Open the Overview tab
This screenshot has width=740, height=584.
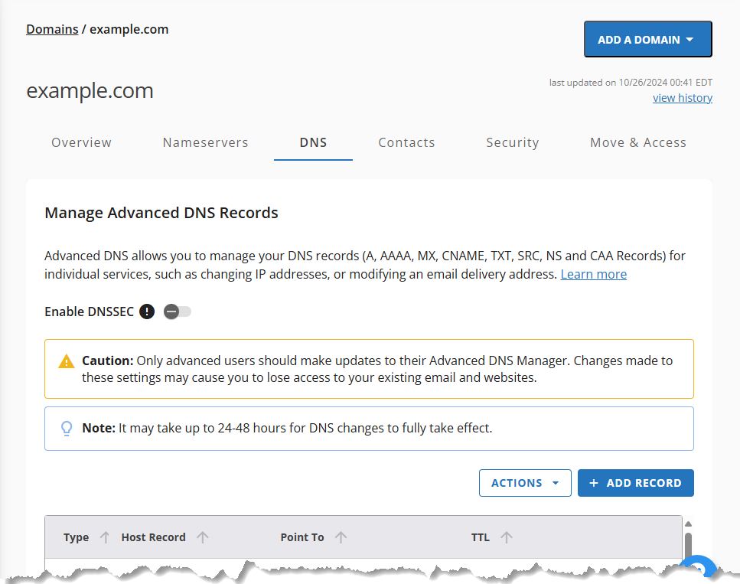tap(81, 142)
